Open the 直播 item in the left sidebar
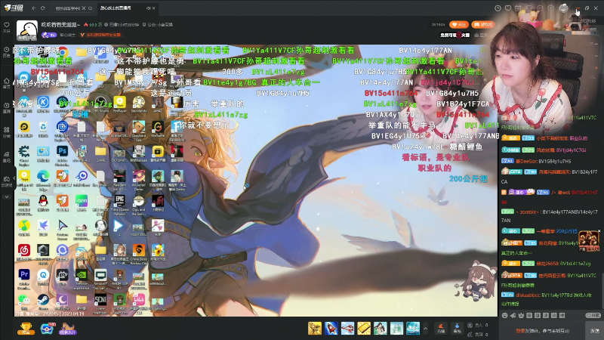Image resolution: width=604 pixels, height=340 pixels. pyautogui.click(x=7, y=107)
